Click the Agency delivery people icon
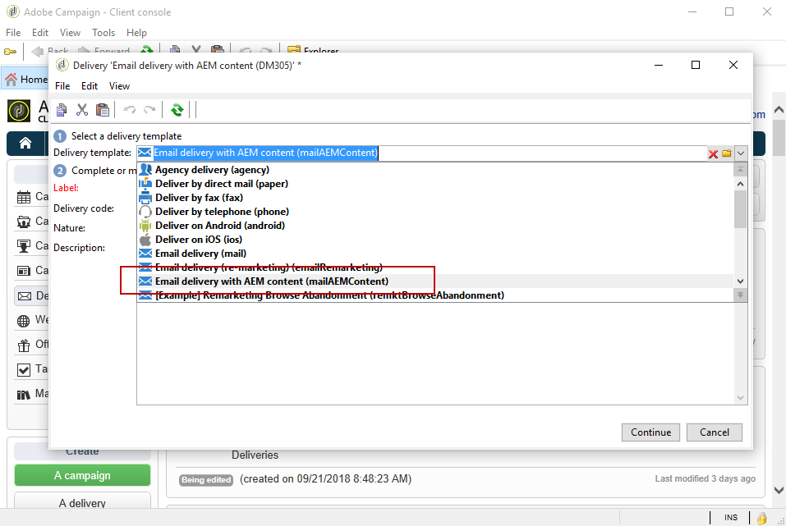Image resolution: width=786 pixels, height=526 pixels. coord(145,169)
